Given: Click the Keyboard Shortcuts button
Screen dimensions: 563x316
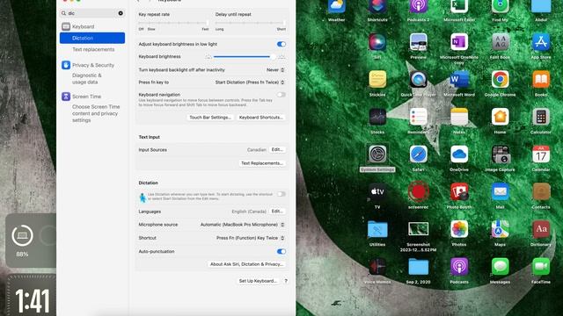Looking at the screenshot, I should (x=261, y=118).
